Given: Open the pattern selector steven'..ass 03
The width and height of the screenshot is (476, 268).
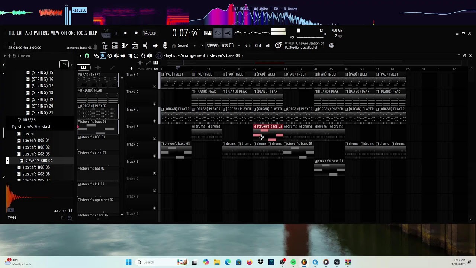Looking at the screenshot, I should point(220,45).
